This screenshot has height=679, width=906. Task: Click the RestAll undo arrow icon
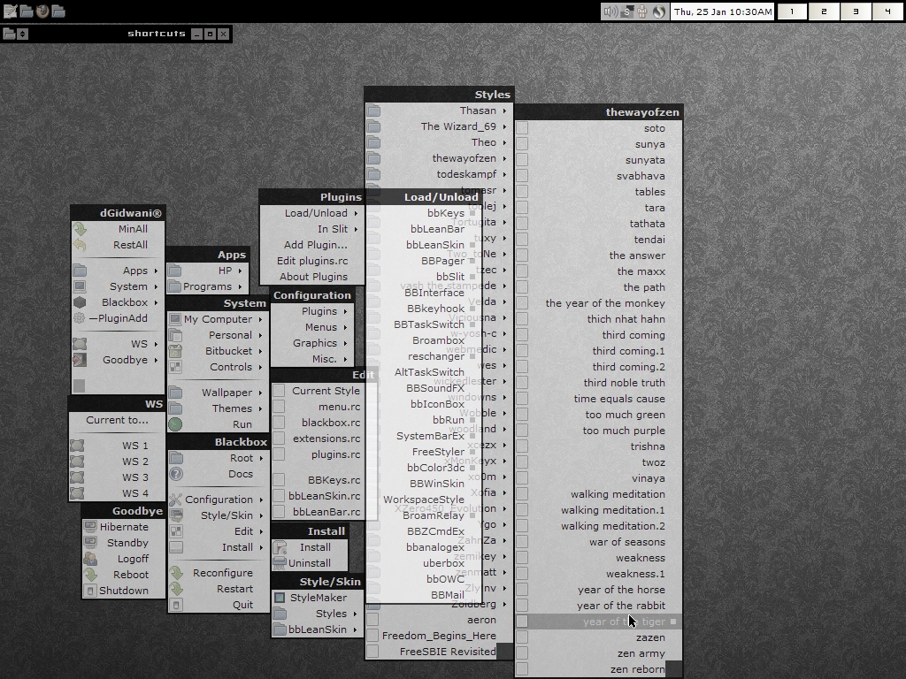(x=80, y=245)
